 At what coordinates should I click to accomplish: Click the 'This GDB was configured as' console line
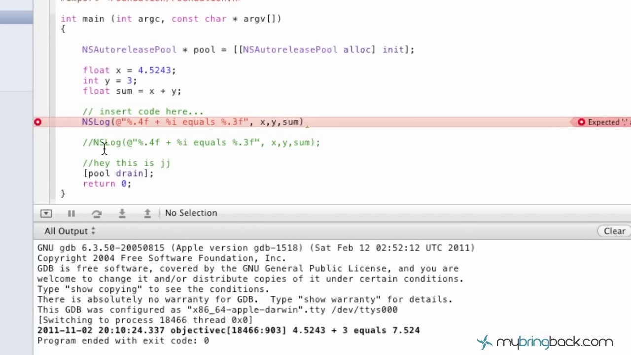pos(217,310)
